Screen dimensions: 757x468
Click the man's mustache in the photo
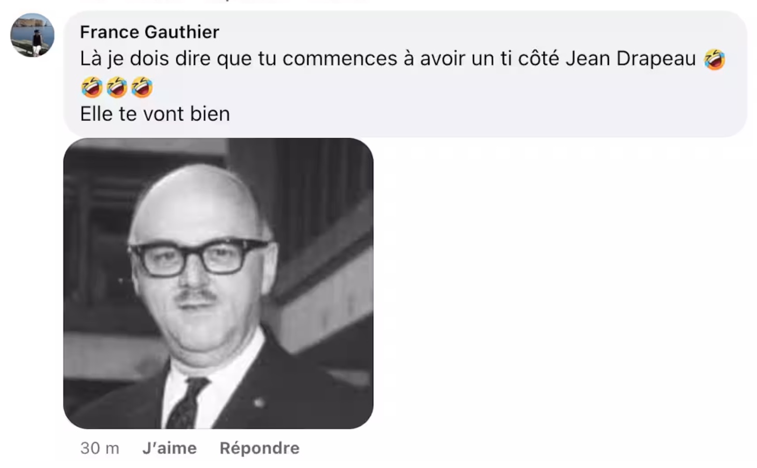pos(197,296)
